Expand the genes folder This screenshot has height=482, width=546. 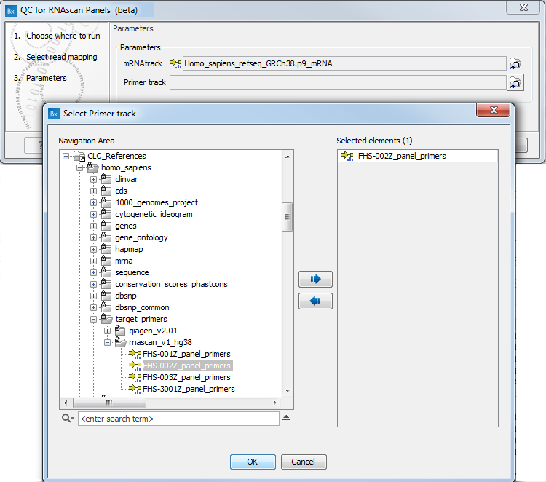[x=93, y=226]
